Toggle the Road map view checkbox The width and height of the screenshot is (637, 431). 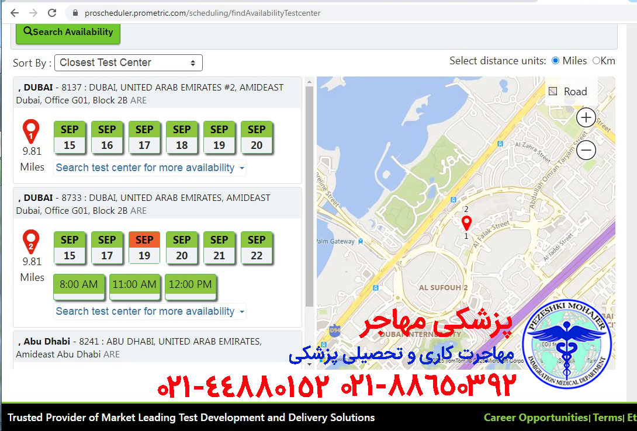[552, 91]
